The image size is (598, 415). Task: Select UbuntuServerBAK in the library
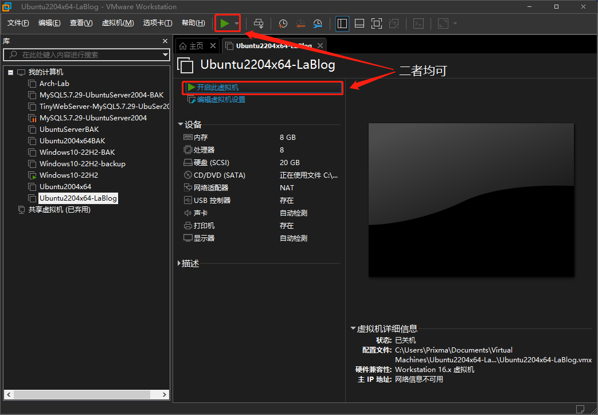pos(69,130)
